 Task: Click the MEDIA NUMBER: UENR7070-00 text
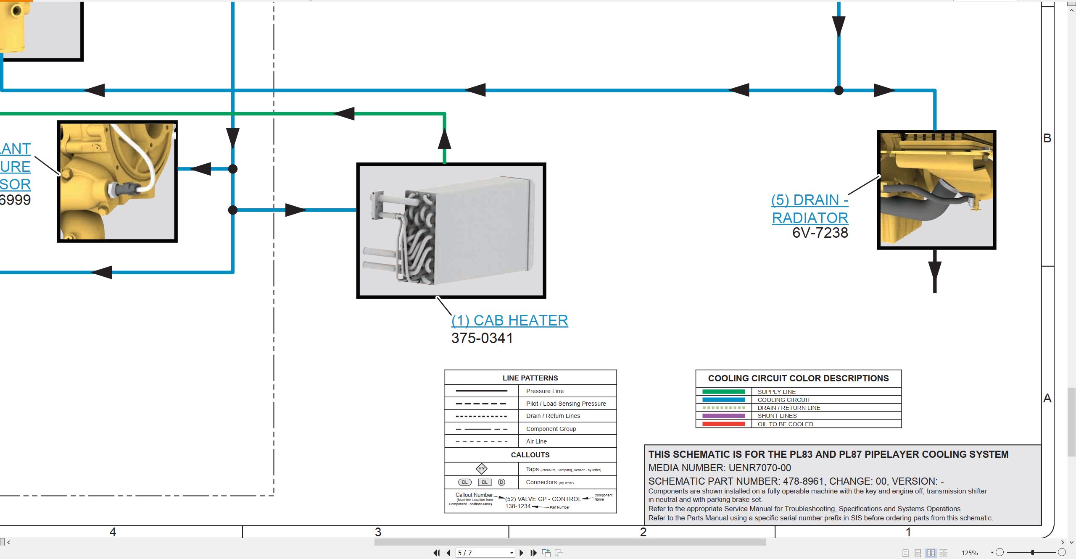click(x=720, y=468)
